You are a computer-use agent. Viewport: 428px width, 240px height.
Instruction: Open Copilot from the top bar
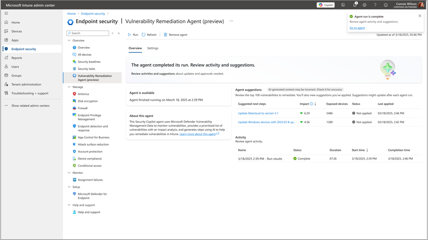coord(326,5)
